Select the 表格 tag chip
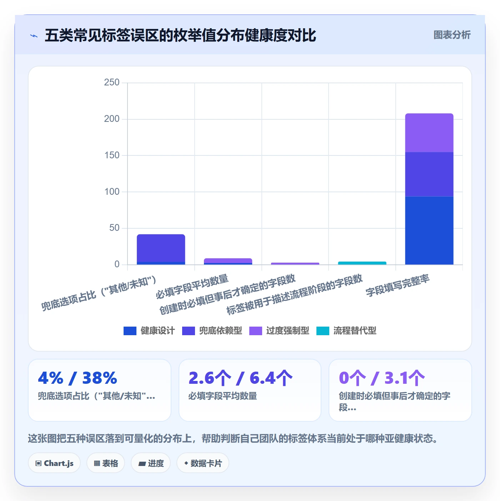 [106, 463]
